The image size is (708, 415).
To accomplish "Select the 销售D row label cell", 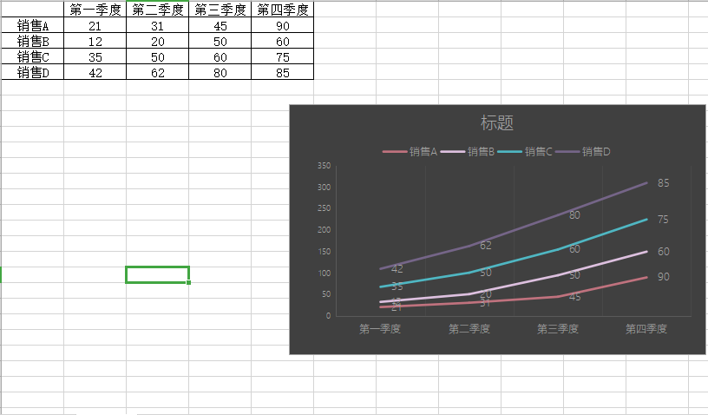I will pyautogui.click(x=32, y=72).
